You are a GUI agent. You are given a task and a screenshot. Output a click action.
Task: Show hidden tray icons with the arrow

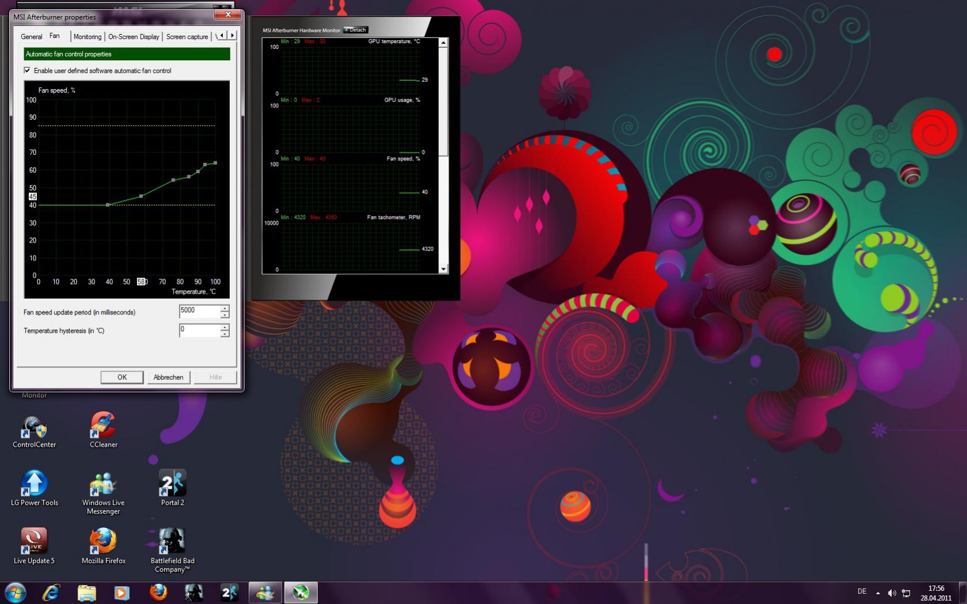878,592
